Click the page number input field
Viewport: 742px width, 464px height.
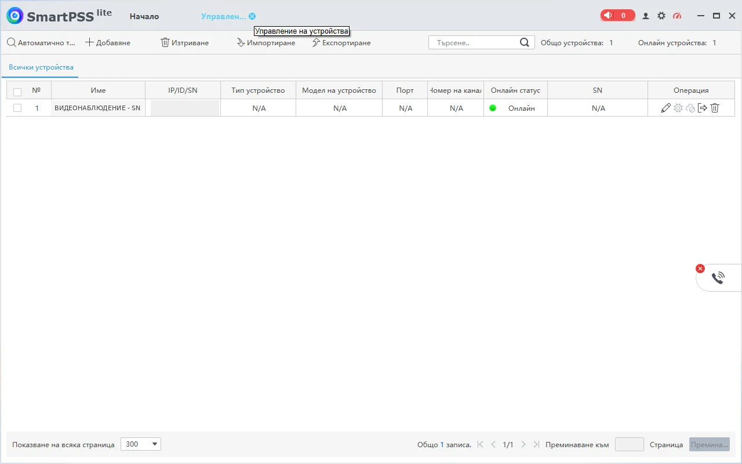click(x=630, y=444)
